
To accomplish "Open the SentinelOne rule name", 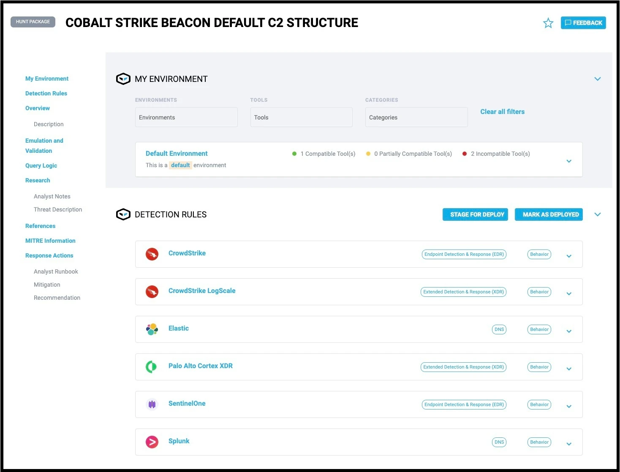I will point(187,404).
